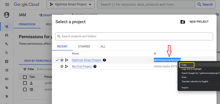This screenshot has height=104, width=220.
Task: Click the service account type icon in second row
Action: (31, 89)
